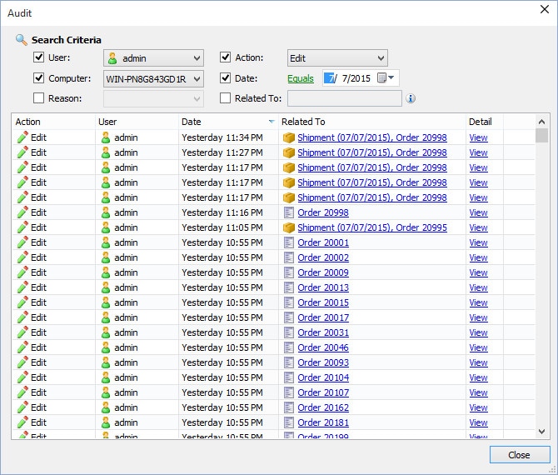Sort by the Date column header
Screen dimensions: 558x475
(228, 122)
